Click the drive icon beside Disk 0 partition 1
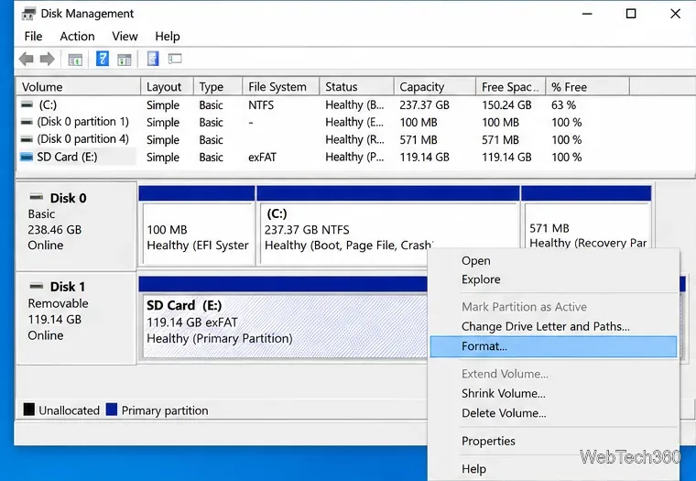Image resolution: width=696 pixels, height=481 pixels. (27, 122)
